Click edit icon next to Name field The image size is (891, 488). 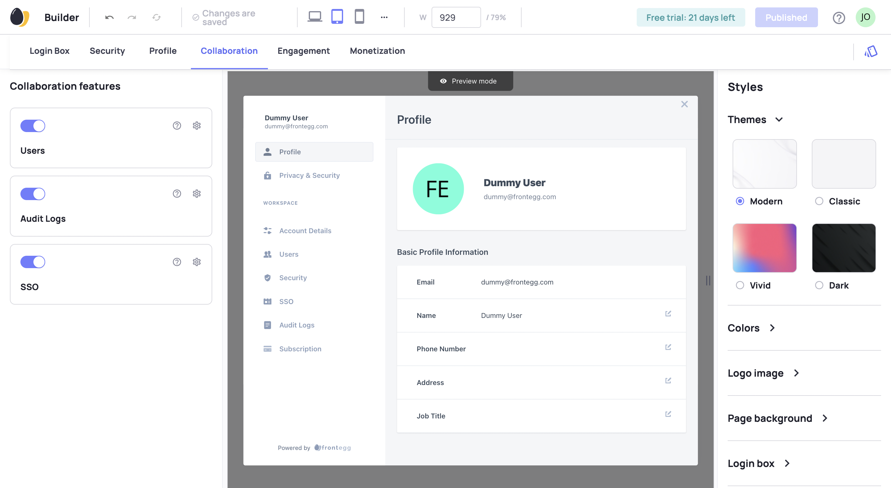tap(668, 314)
